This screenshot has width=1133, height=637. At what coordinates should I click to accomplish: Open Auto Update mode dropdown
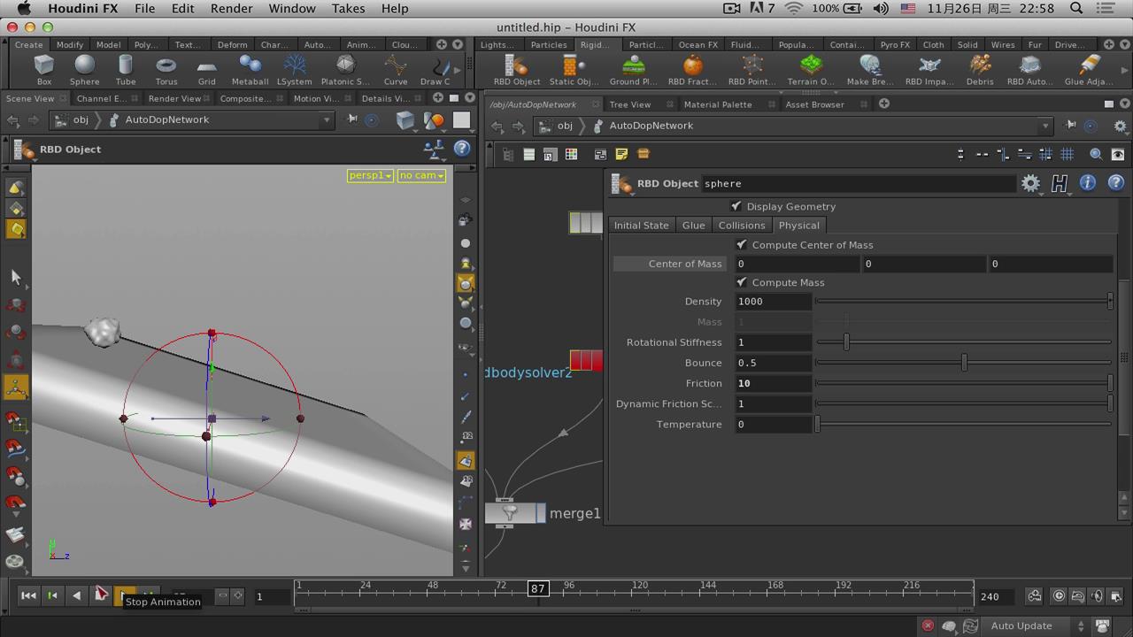click(1031, 625)
